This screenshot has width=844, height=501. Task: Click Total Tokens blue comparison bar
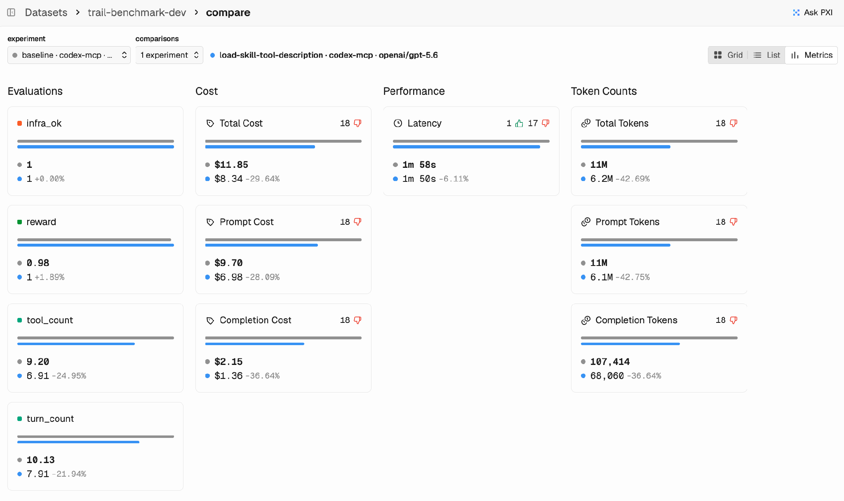tap(625, 147)
